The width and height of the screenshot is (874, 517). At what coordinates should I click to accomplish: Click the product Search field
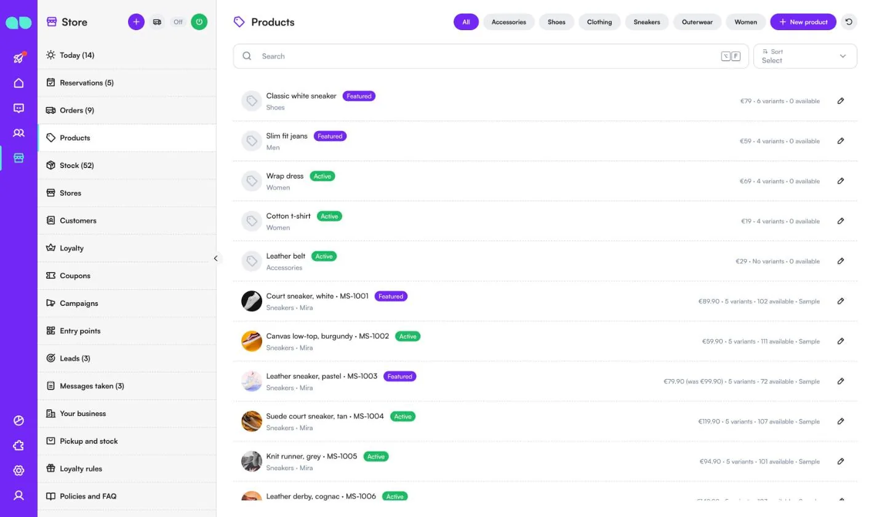(x=491, y=56)
